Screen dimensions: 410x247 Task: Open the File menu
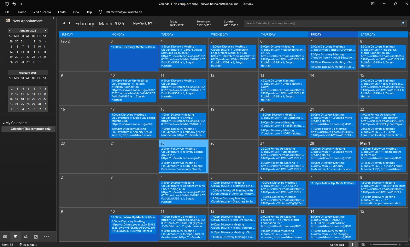pos(7,12)
